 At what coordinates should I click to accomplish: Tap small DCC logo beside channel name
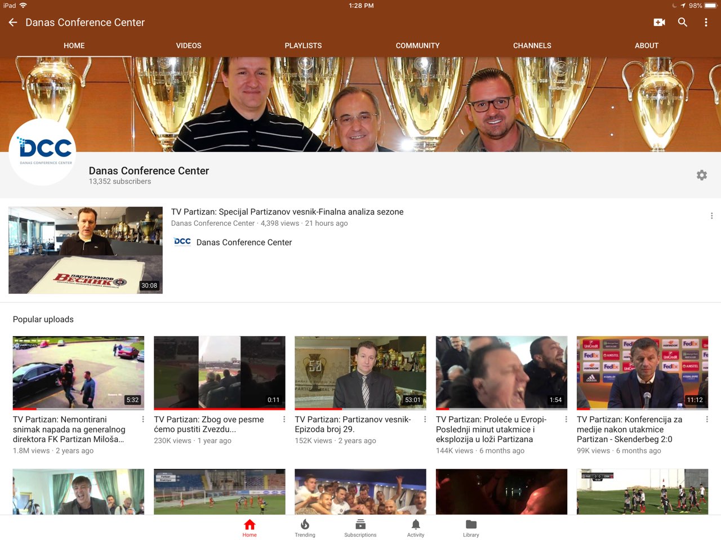point(183,242)
